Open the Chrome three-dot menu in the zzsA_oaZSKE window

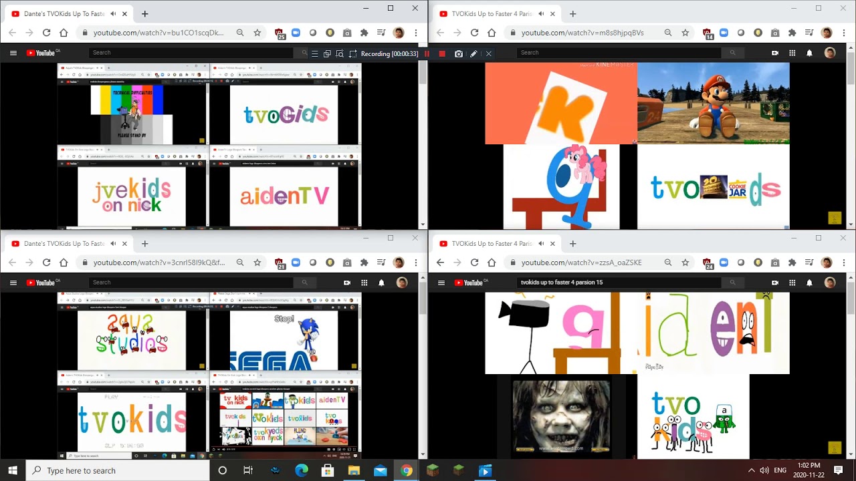pos(844,263)
